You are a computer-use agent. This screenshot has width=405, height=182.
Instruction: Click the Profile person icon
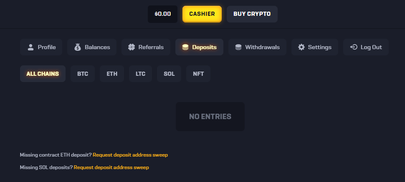click(30, 47)
